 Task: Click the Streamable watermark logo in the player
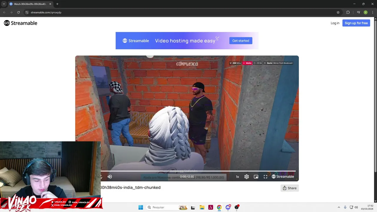click(283, 177)
